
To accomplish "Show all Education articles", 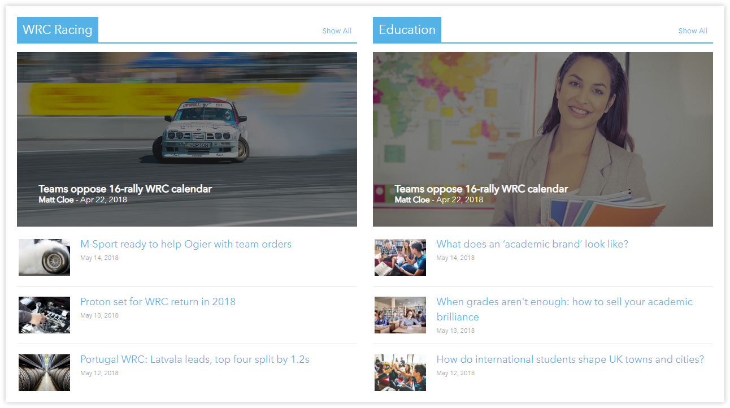I will pyautogui.click(x=693, y=31).
